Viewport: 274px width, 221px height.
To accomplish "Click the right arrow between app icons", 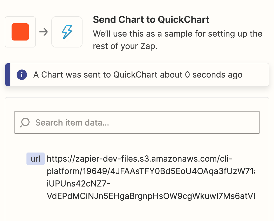I will click(44, 32).
